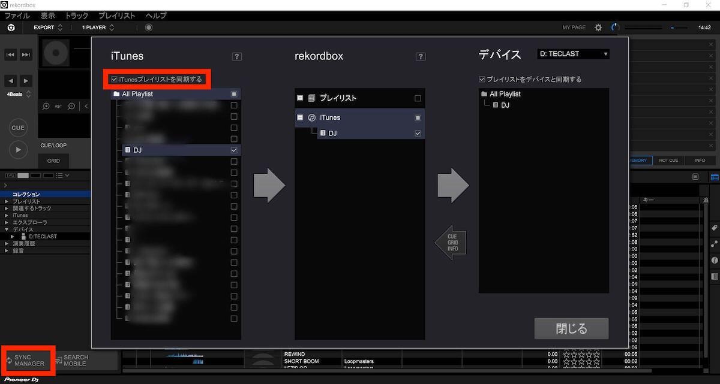
Task: Open the ファイル menu
Action: tap(17, 16)
